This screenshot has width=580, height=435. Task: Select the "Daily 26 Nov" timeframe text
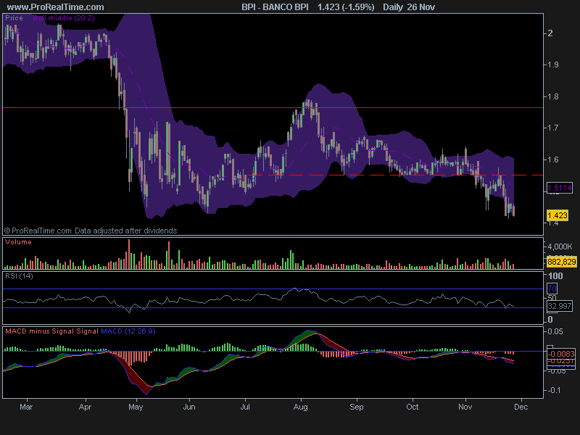409,7
